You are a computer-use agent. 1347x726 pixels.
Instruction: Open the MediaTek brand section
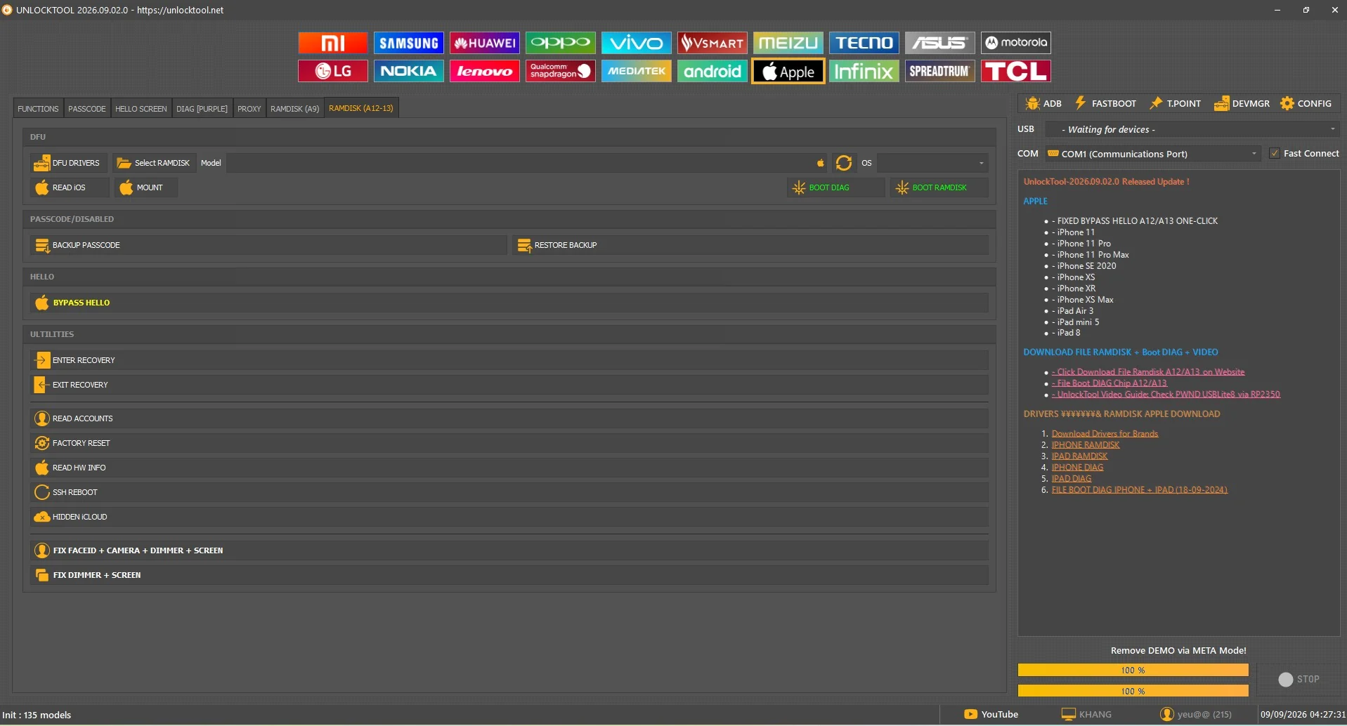tap(636, 71)
